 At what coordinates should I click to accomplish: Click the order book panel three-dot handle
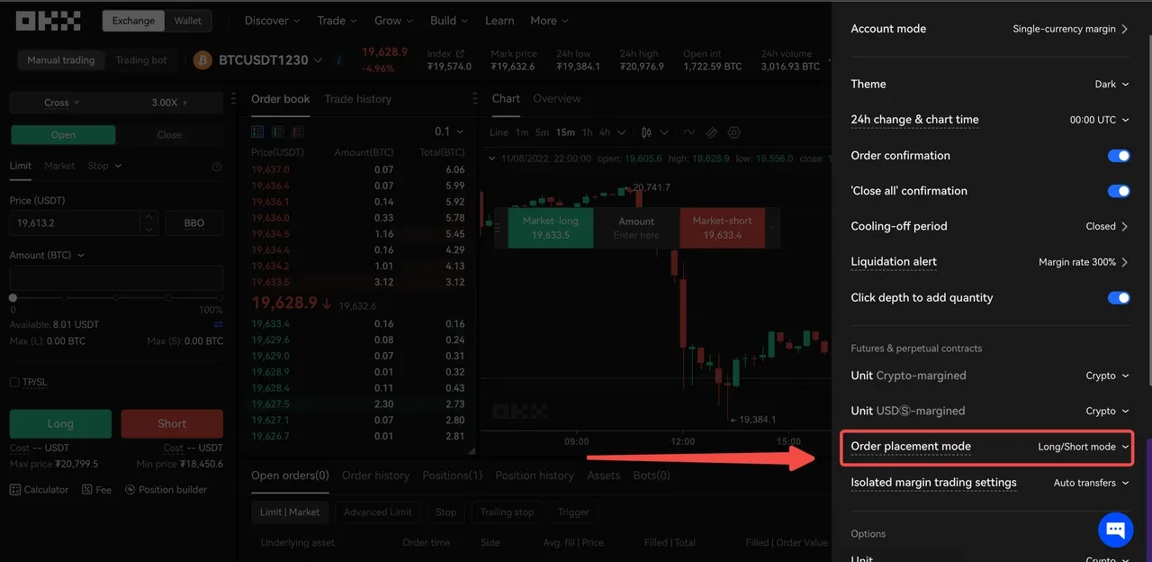[475, 98]
